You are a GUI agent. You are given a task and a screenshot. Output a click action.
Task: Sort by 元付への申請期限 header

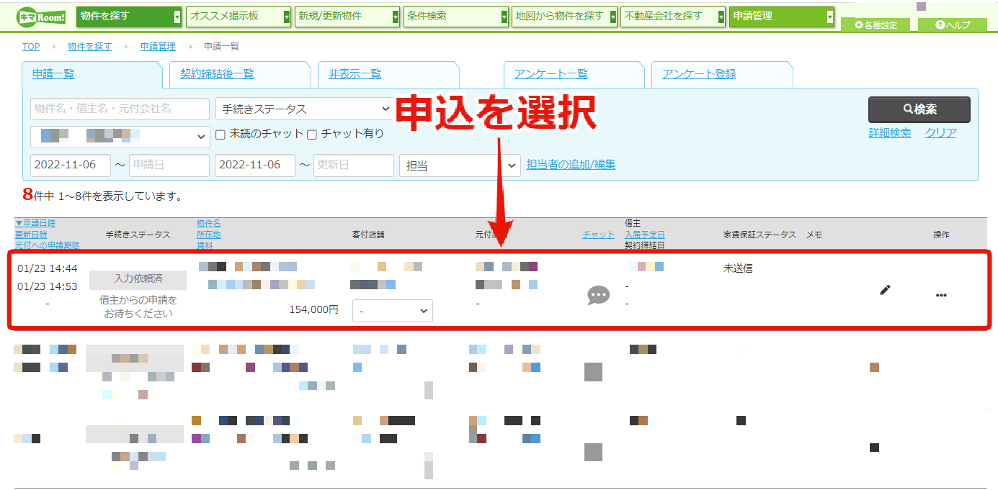pos(47,245)
